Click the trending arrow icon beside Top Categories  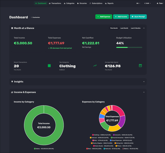[x=95, y=66]
